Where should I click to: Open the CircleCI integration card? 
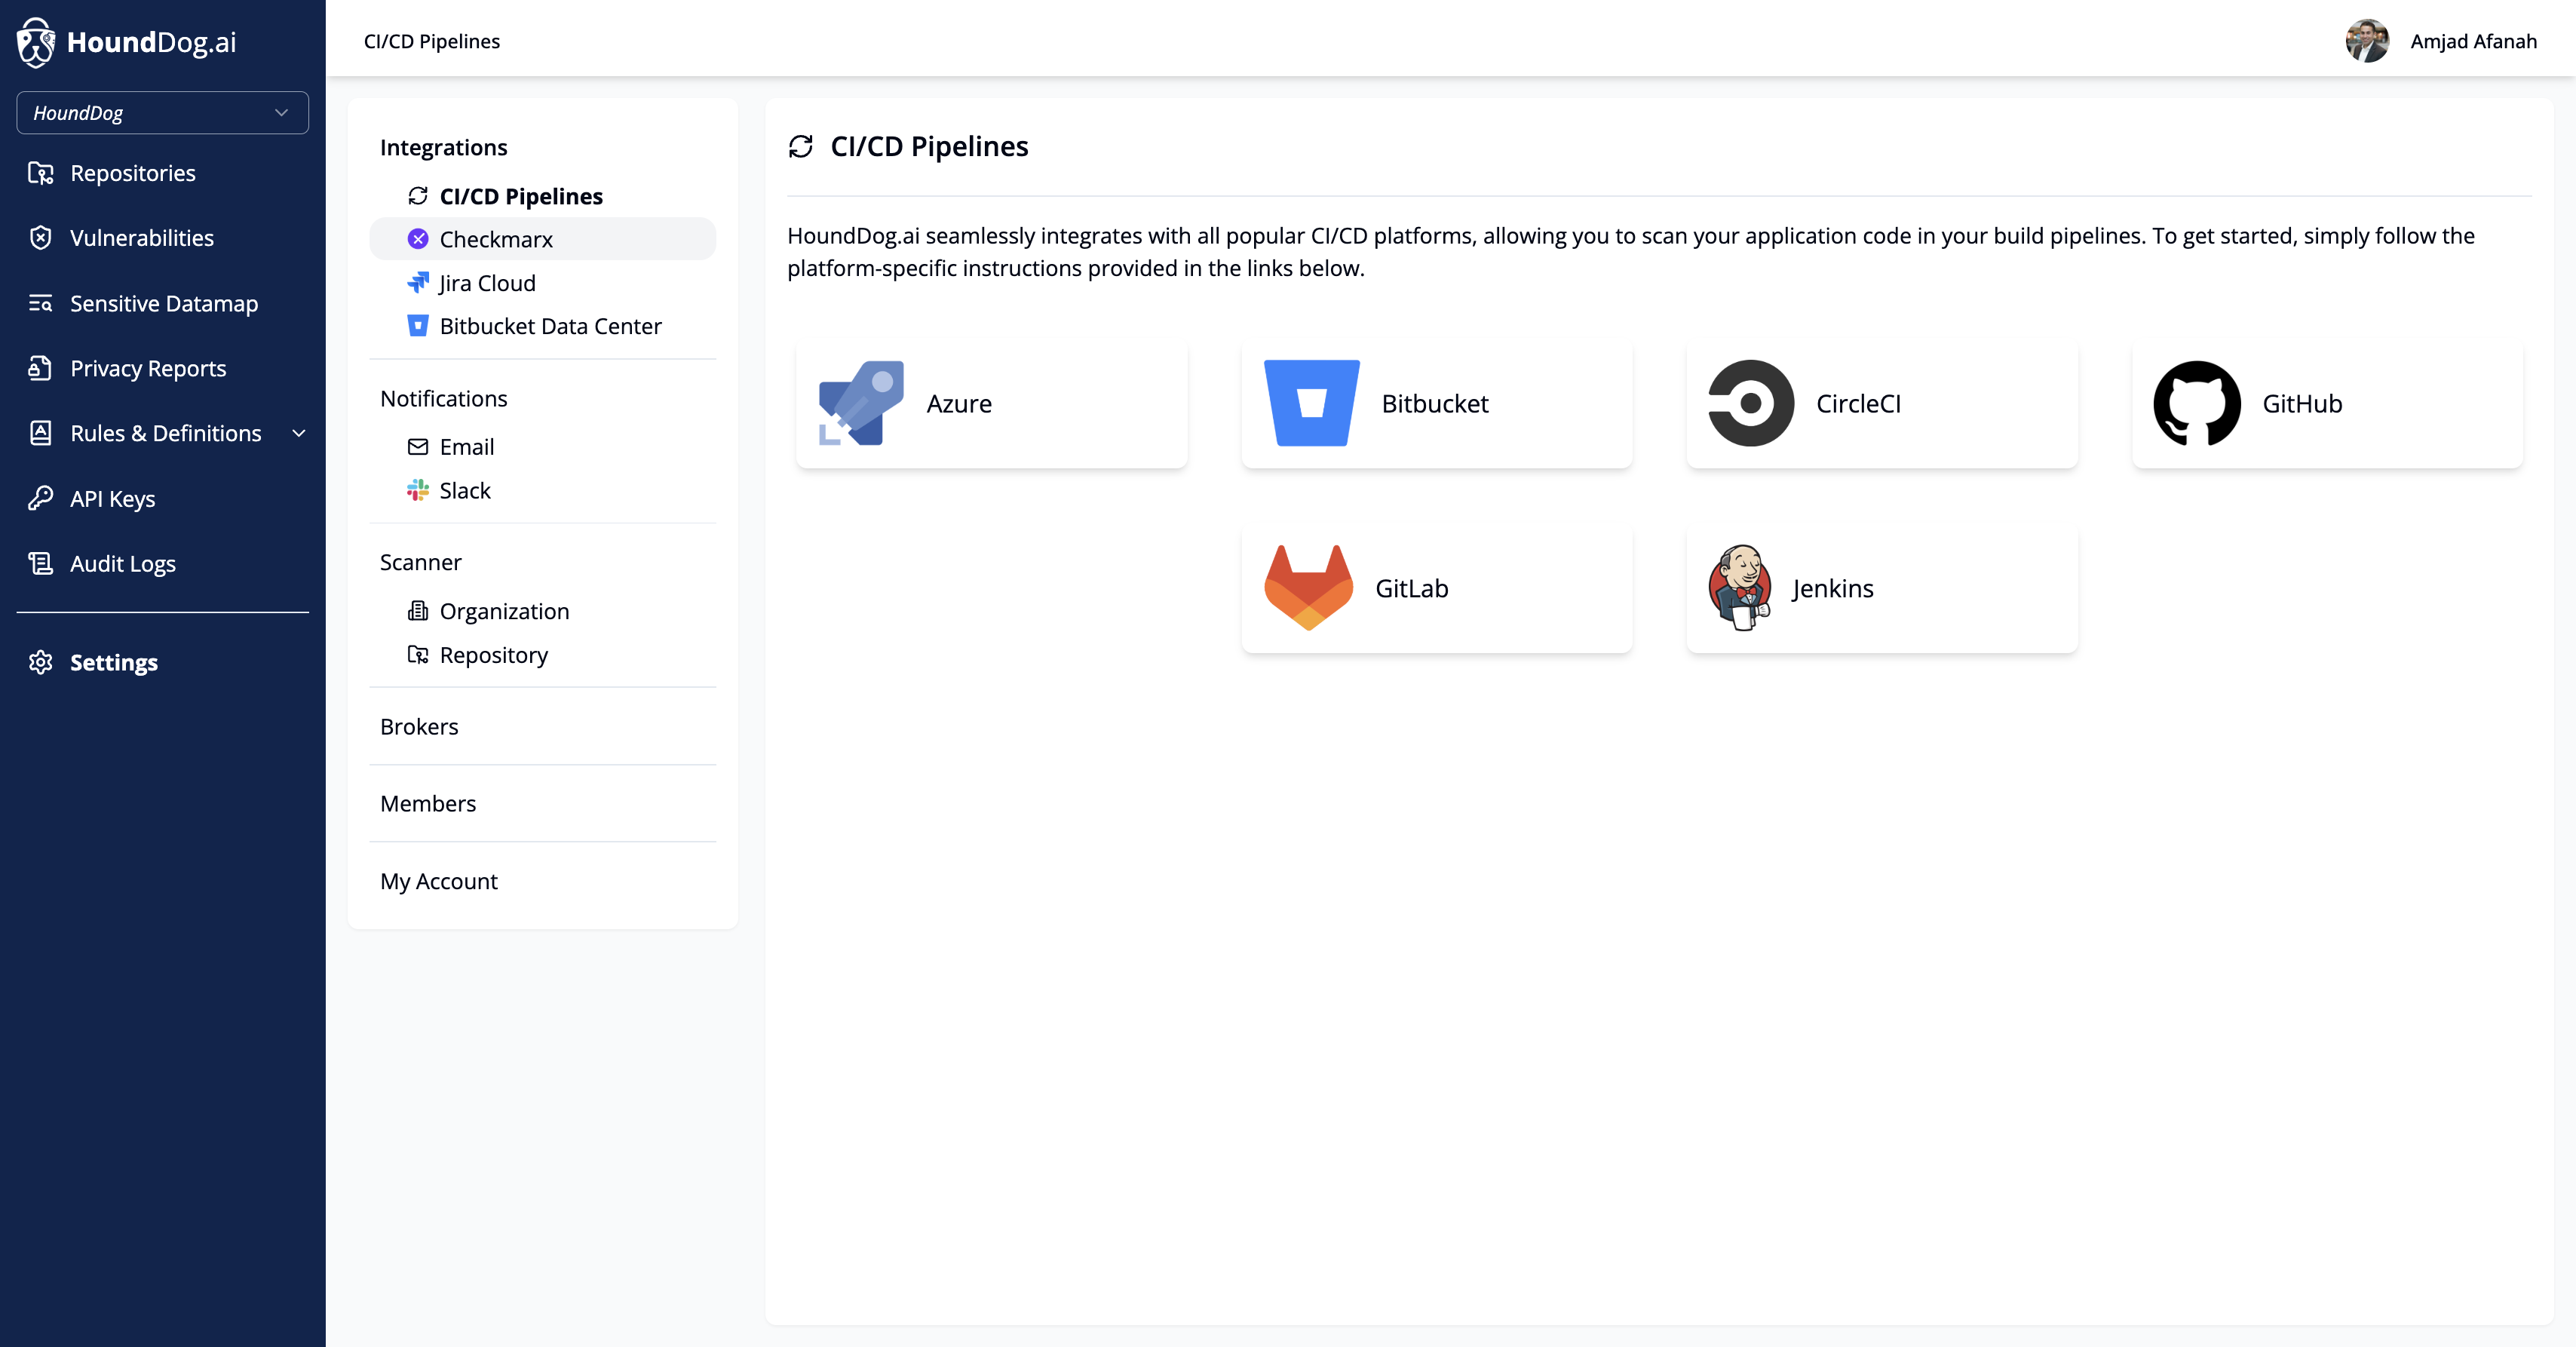(x=1881, y=404)
